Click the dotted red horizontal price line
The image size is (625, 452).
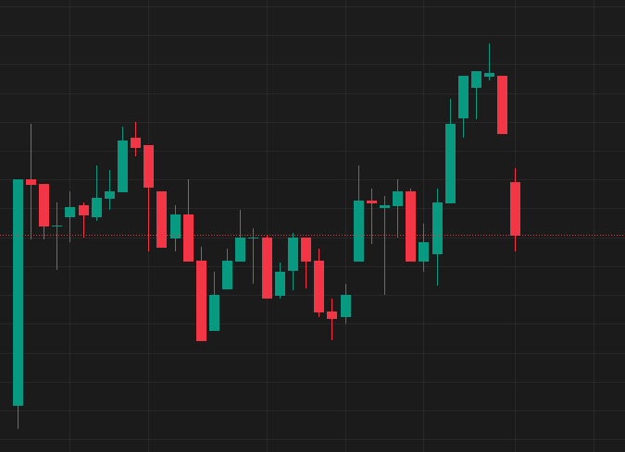click(574, 235)
